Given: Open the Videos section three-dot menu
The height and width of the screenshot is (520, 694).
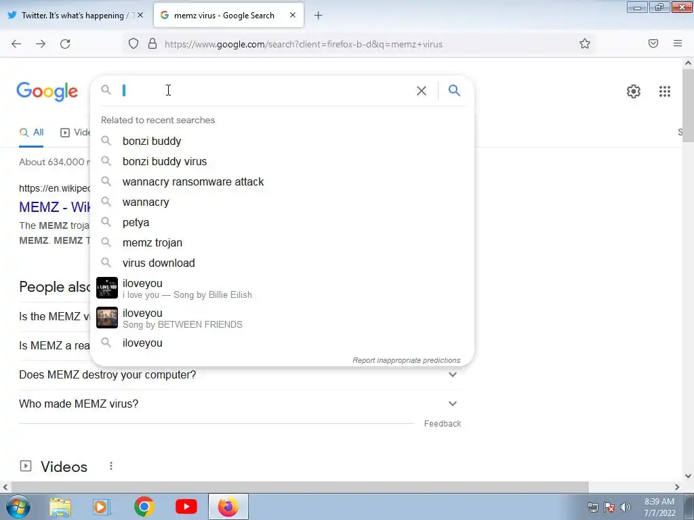Looking at the screenshot, I should [x=111, y=466].
